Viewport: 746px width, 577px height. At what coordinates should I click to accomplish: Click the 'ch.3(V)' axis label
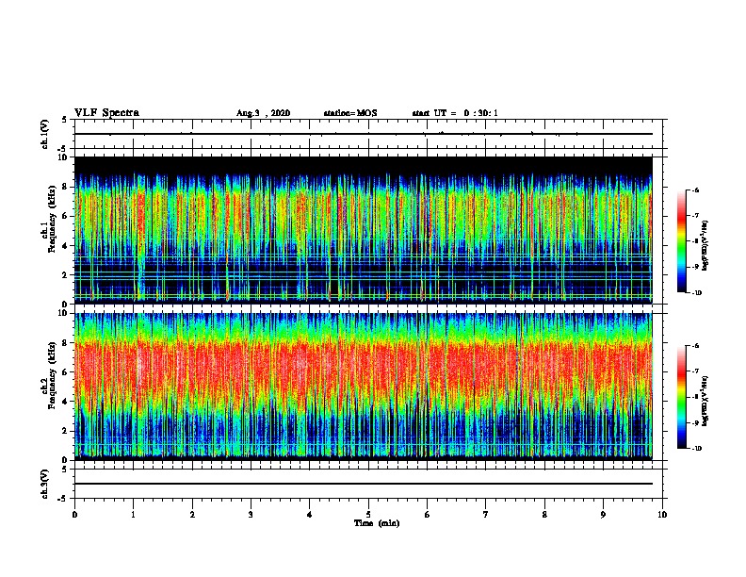click(45, 484)
